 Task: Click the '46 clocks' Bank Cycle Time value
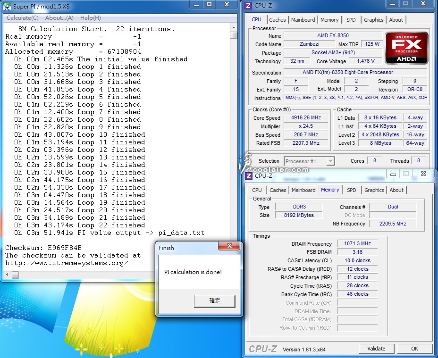pos(358,294)
